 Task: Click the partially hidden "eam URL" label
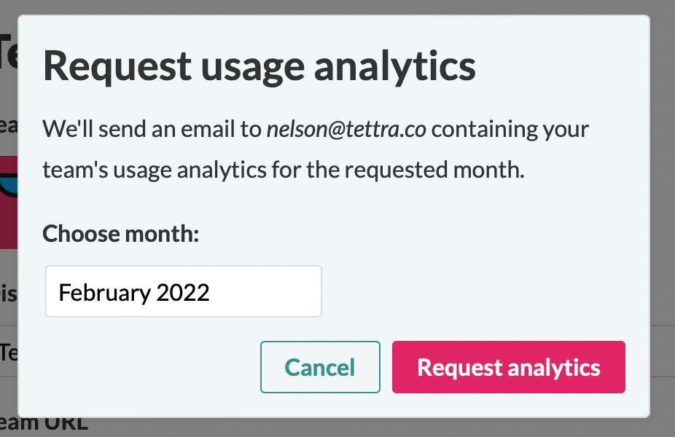click(x=44, y=424)
